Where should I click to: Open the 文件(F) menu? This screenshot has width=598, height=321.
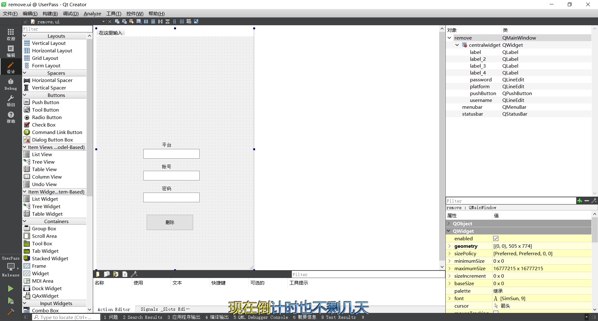(10, 14)
